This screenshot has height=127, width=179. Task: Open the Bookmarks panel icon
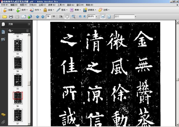pos(3,32)
